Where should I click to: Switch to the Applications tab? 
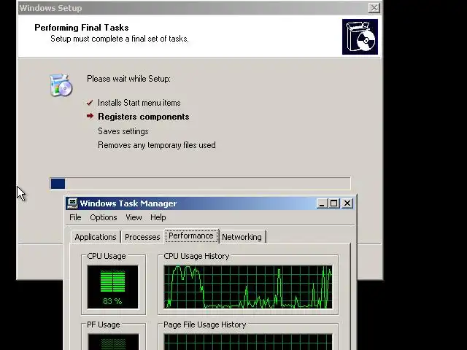tap(96, 237)
